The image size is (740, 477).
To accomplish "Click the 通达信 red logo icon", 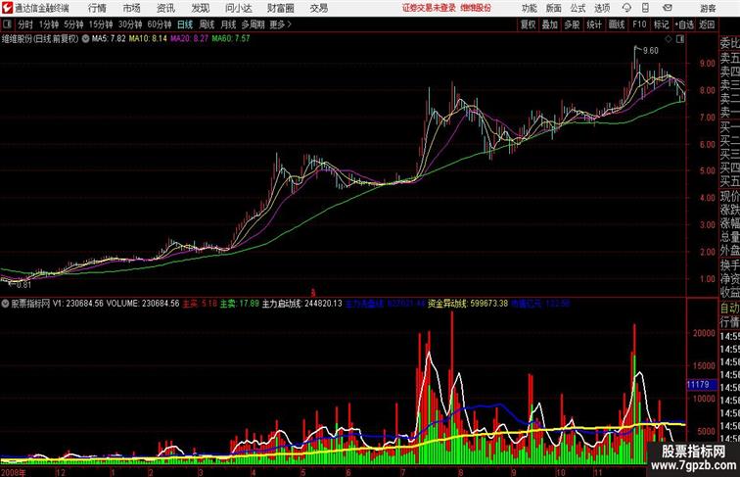I will [7, 8].
